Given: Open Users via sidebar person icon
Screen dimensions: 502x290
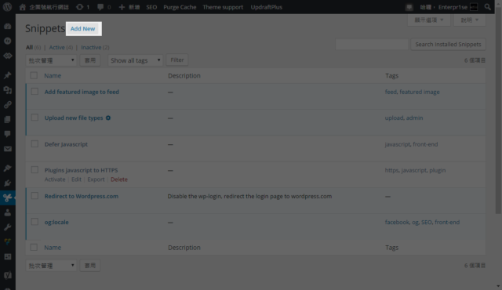Looking at the screenshot, I should click(7, 212).
